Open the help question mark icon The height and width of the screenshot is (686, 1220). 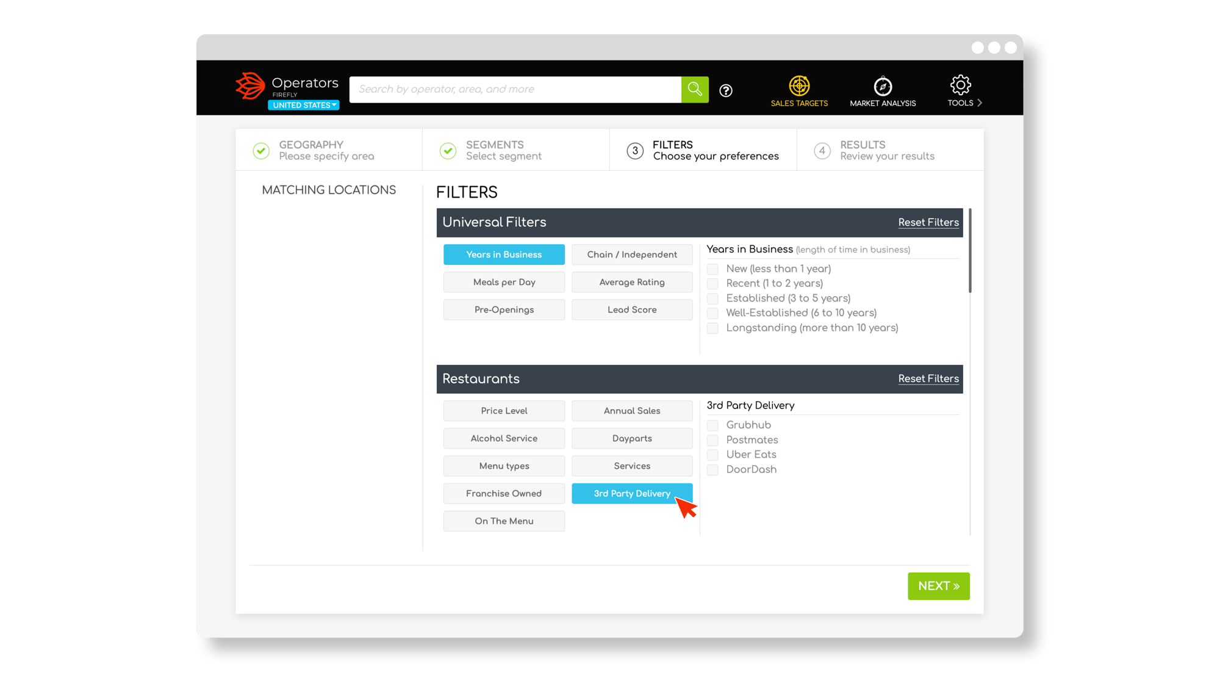point(726,90)
